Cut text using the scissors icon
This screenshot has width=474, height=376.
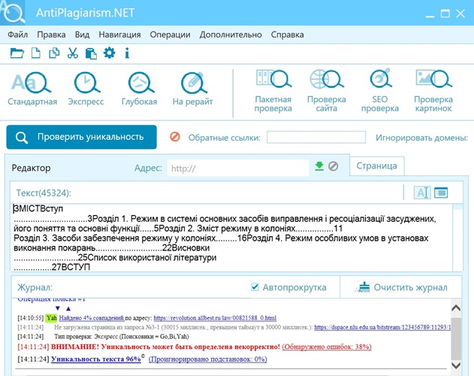73,53
